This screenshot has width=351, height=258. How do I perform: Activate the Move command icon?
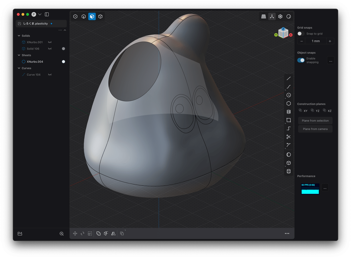(75, 233)
